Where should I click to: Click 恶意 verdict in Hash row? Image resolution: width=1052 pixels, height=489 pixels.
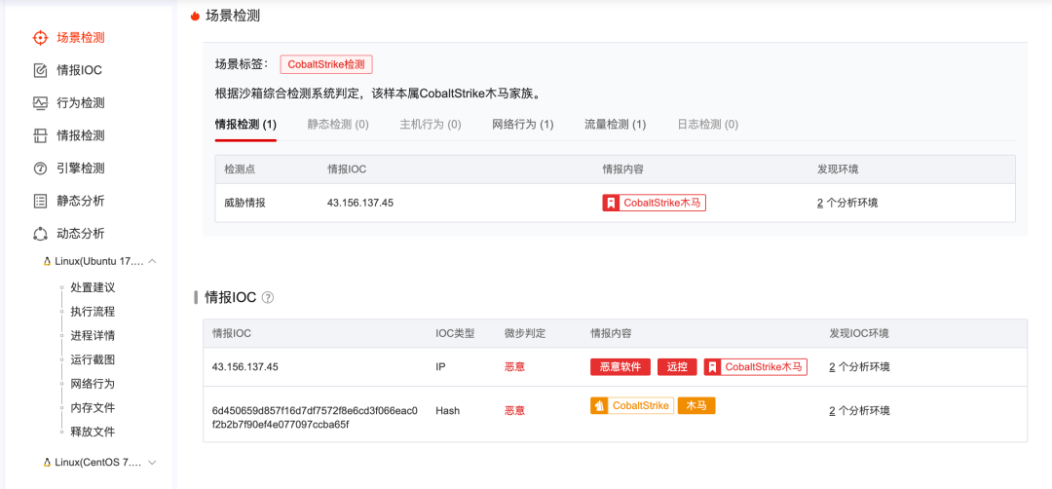click(x=514, y=410)
